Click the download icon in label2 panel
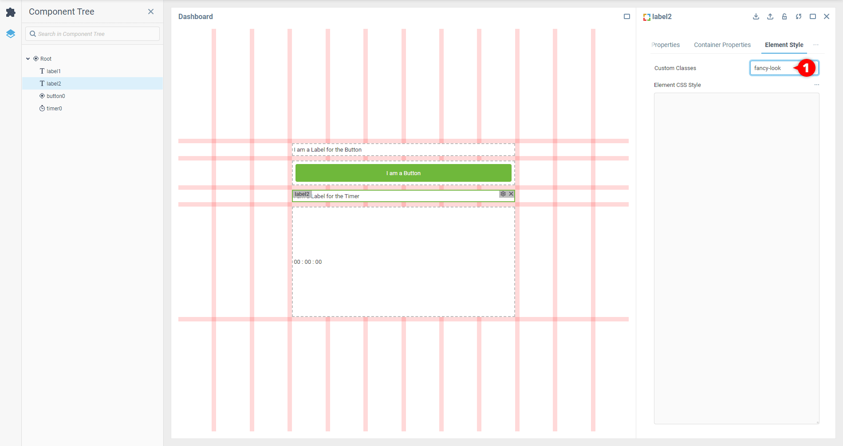The image size is (843, 446). 756,17
